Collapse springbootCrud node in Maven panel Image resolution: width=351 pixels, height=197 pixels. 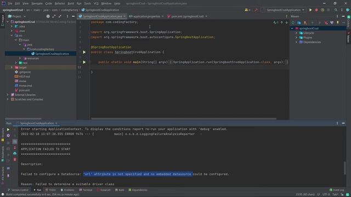292,28
